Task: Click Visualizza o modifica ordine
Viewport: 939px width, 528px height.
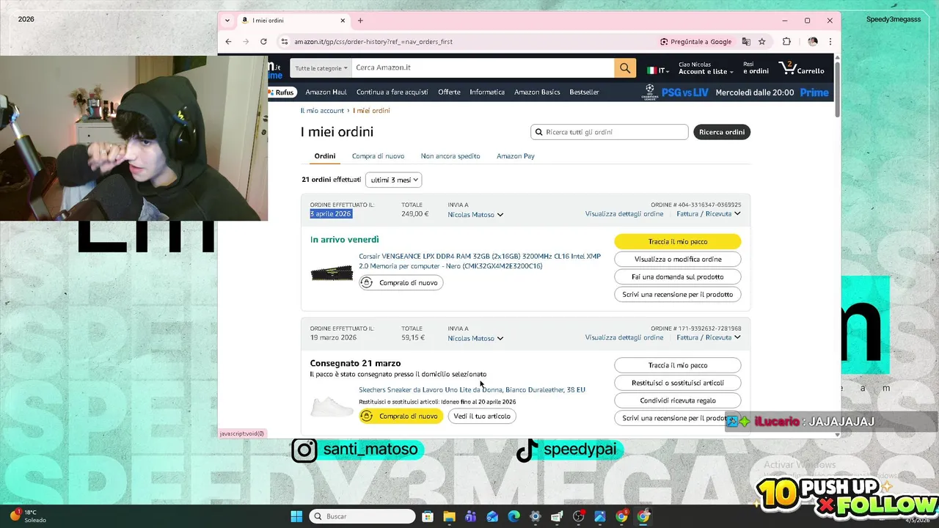Action: (x=677, y=259)
